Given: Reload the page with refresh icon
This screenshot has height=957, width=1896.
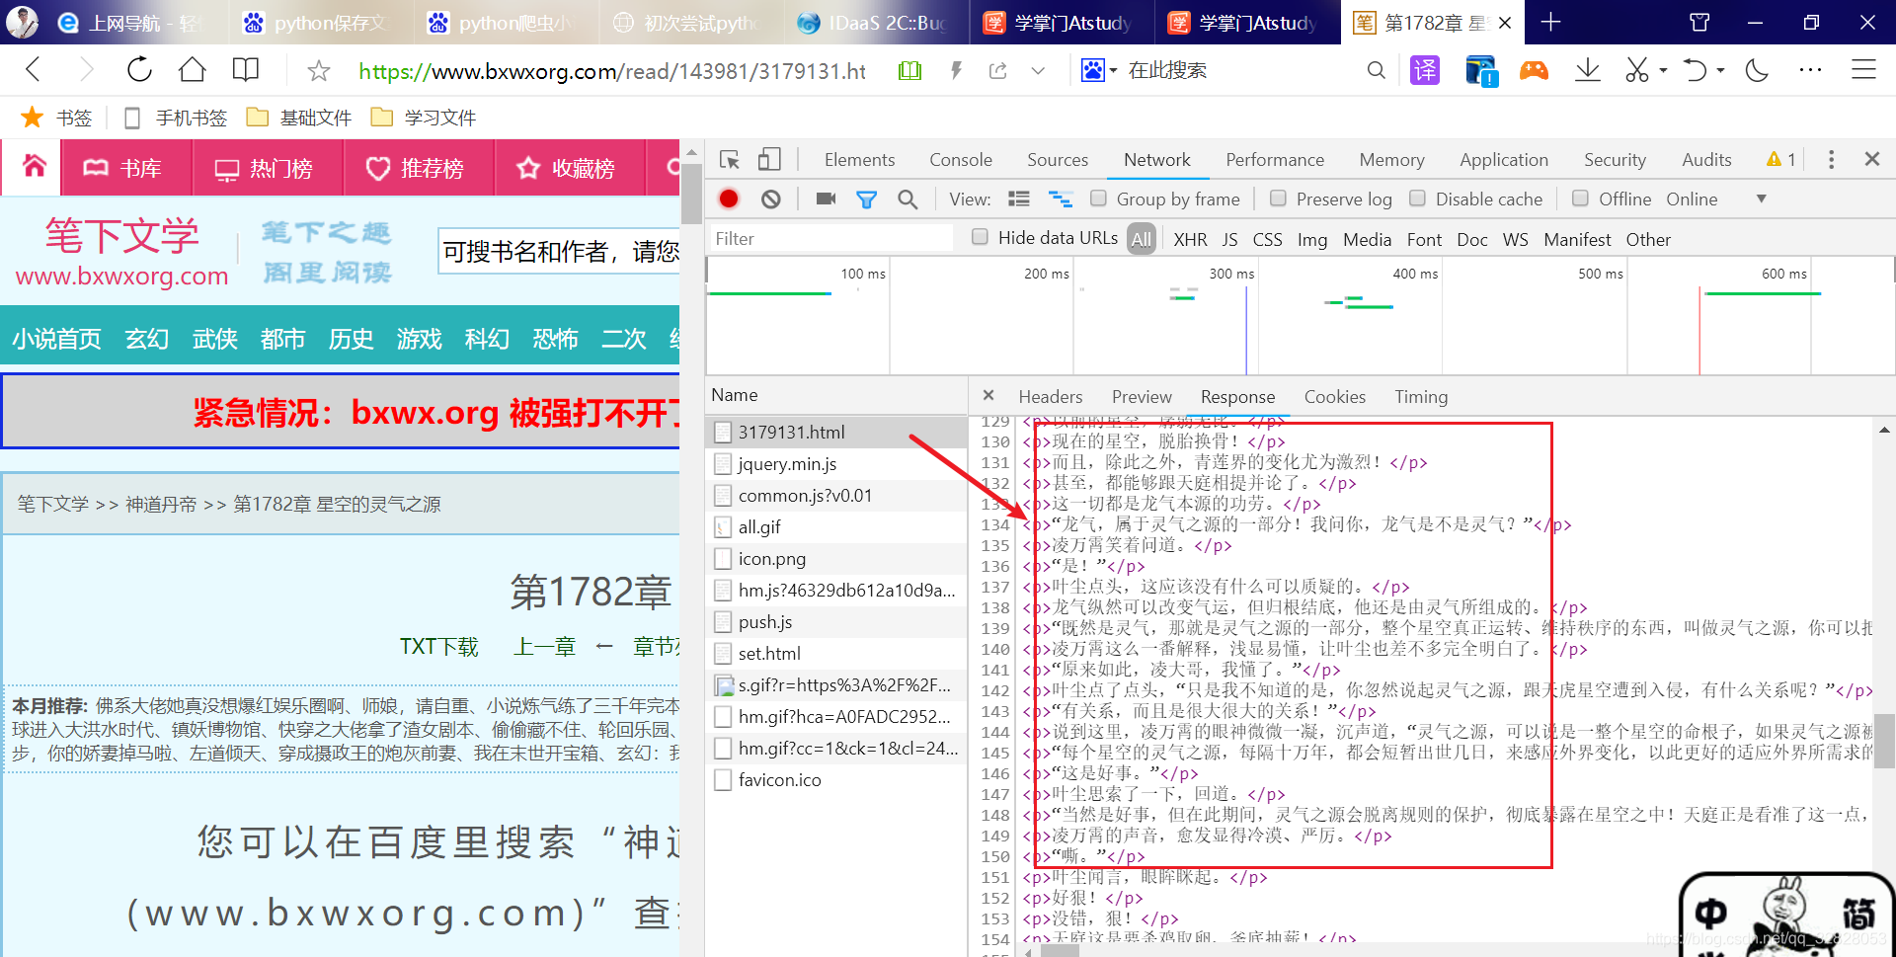Looking at the screenshot, I should (x=139, y=70).
